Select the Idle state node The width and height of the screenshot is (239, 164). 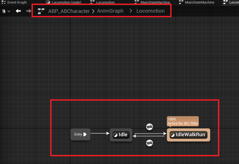pos(121,135)
